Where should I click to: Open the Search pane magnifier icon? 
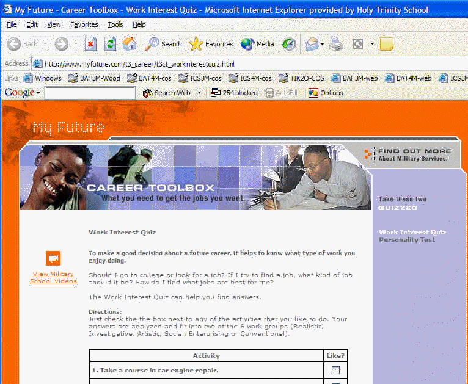click(152, 44)
